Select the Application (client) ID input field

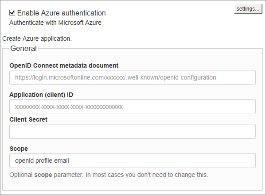(132, 107)
